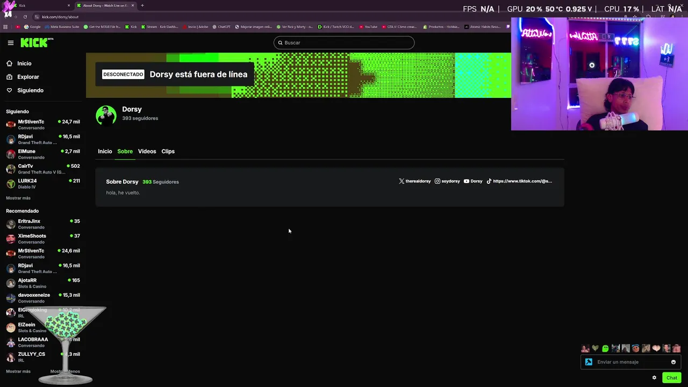
Task: Open Google bookmark
Action: [x=32, y=27]
